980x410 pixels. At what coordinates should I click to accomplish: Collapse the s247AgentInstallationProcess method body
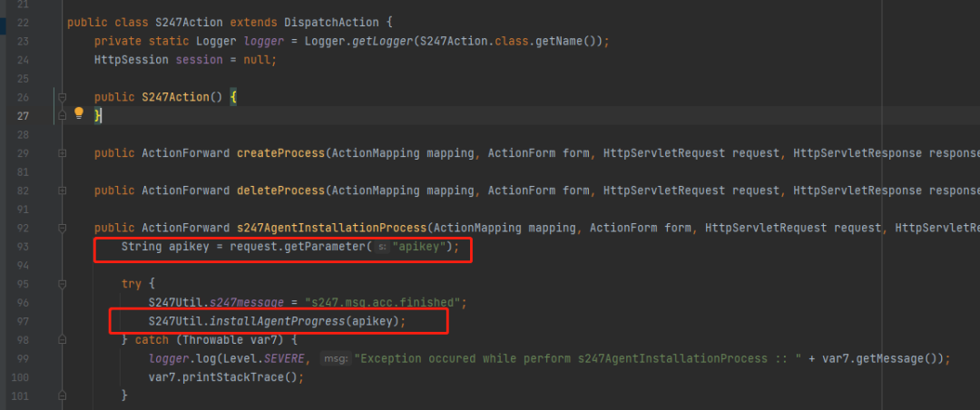(x=62, y=228)
